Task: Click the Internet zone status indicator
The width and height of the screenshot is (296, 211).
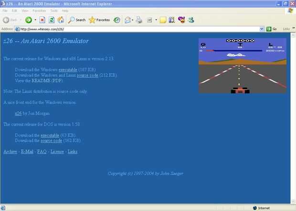Action: (261, 208)
